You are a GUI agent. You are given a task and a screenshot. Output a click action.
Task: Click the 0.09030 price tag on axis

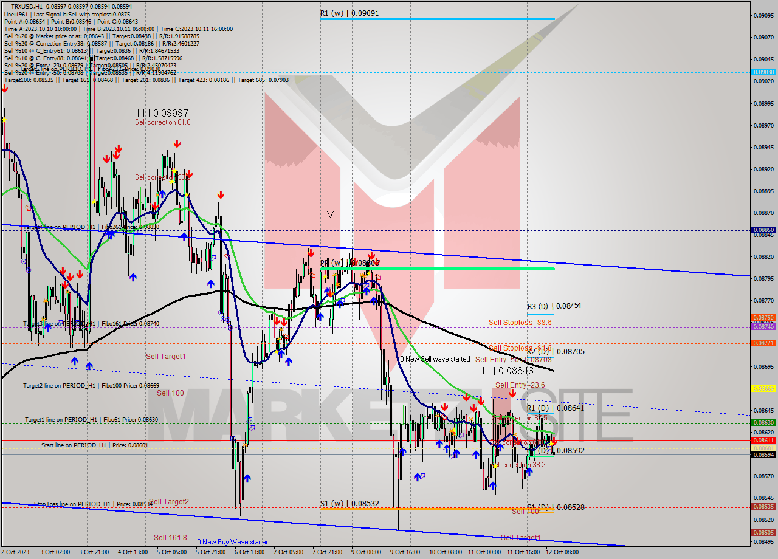[763, 72]
